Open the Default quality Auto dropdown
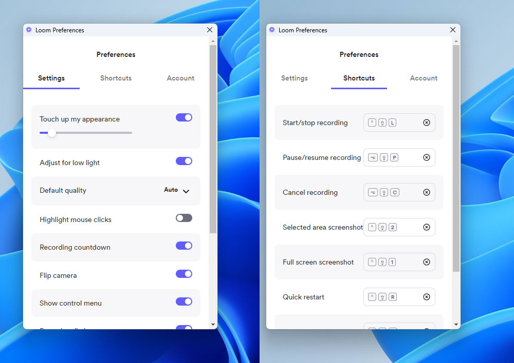The image size is (514, 363). [177, 190]
